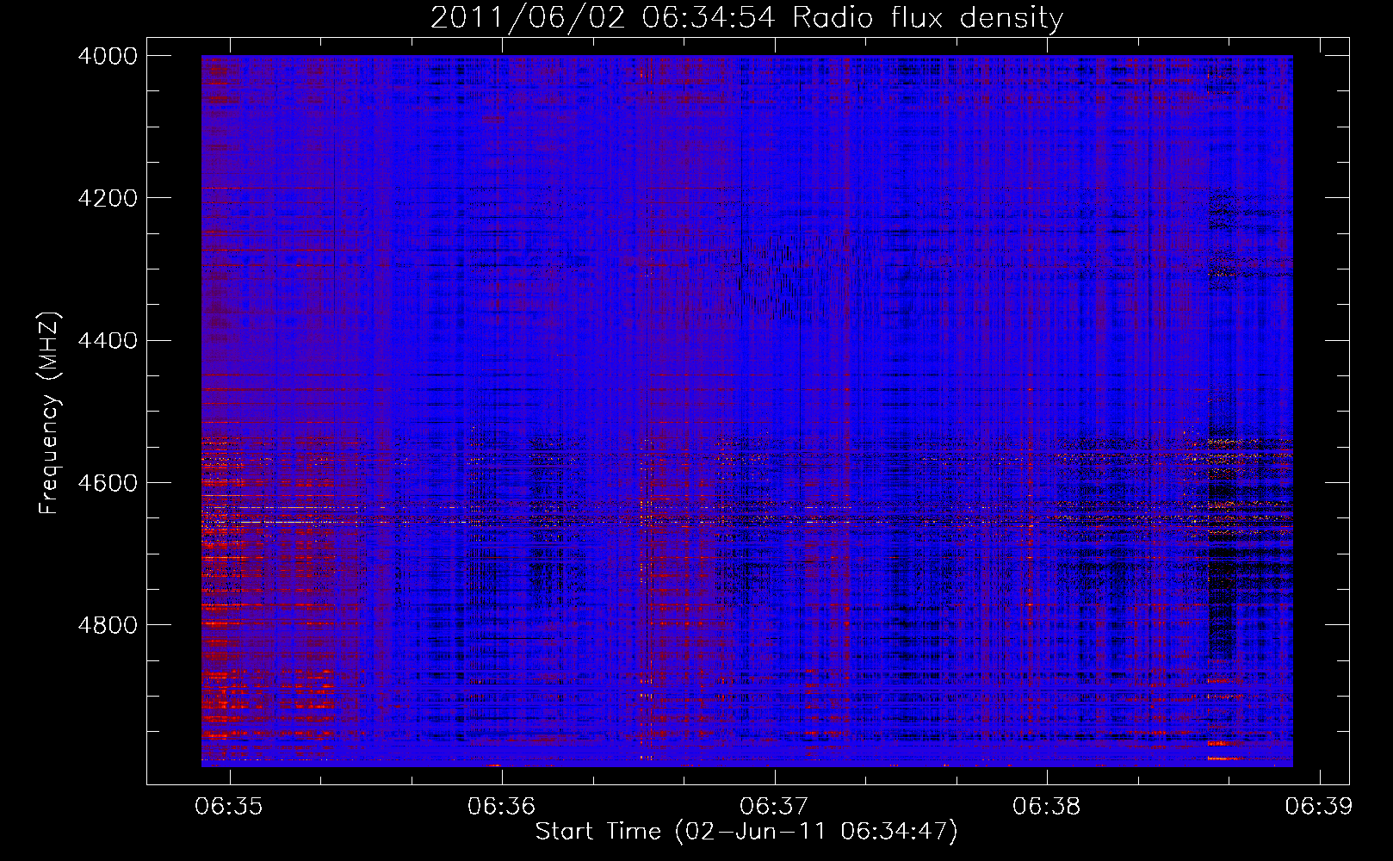
Task: Click the 4200 frequency tick label
Action: 107,198
